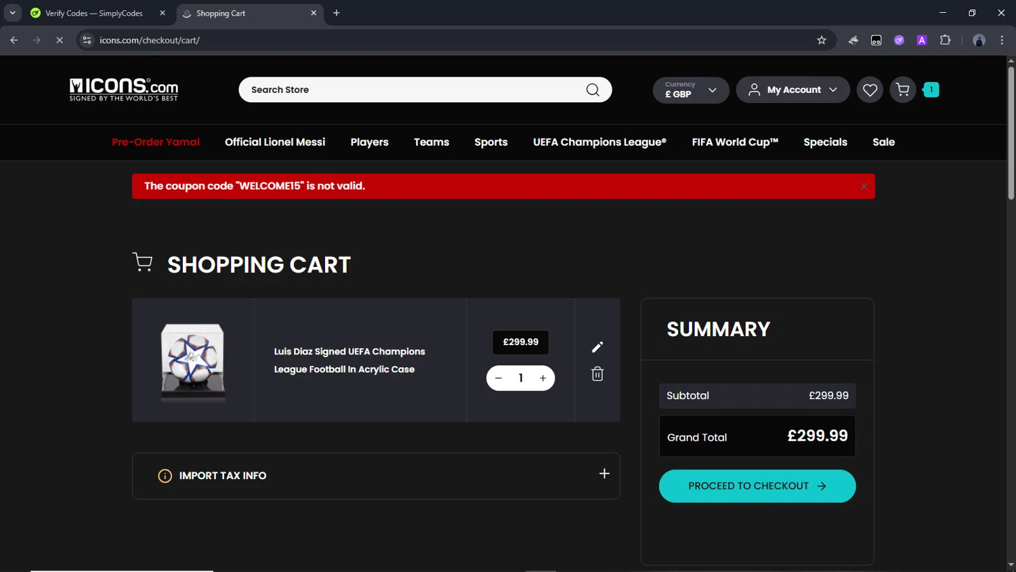1016x572 pixels.
Task: Click the quantity value field showing 1
Action: [520, 378]
